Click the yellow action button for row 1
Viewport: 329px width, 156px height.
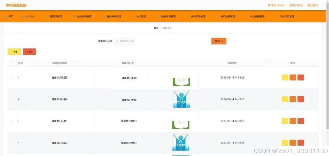point(285,77)
